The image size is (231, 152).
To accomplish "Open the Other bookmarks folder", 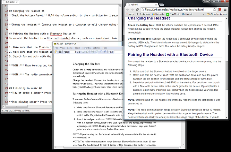I will tap(217, 14).
